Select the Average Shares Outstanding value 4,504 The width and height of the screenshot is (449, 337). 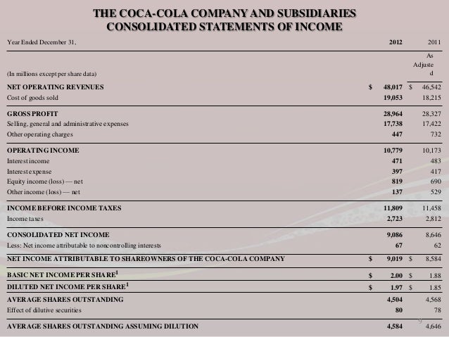(x=395, y=300)
